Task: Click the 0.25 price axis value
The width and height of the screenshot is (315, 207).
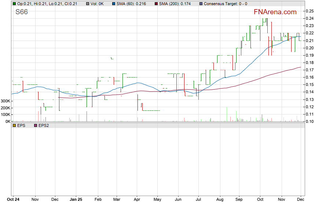Action: coord(309,11)
